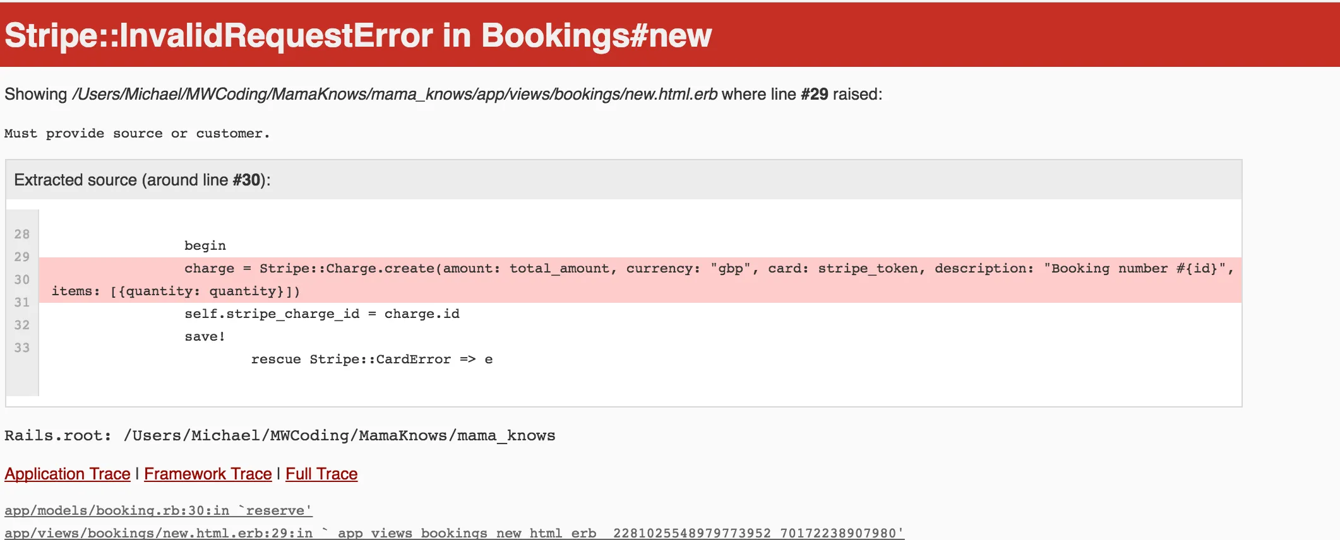The width and height of the screenshot is (1340, 540).
Task: Open the Framework Trace link
Action: (x=208, y=474)
